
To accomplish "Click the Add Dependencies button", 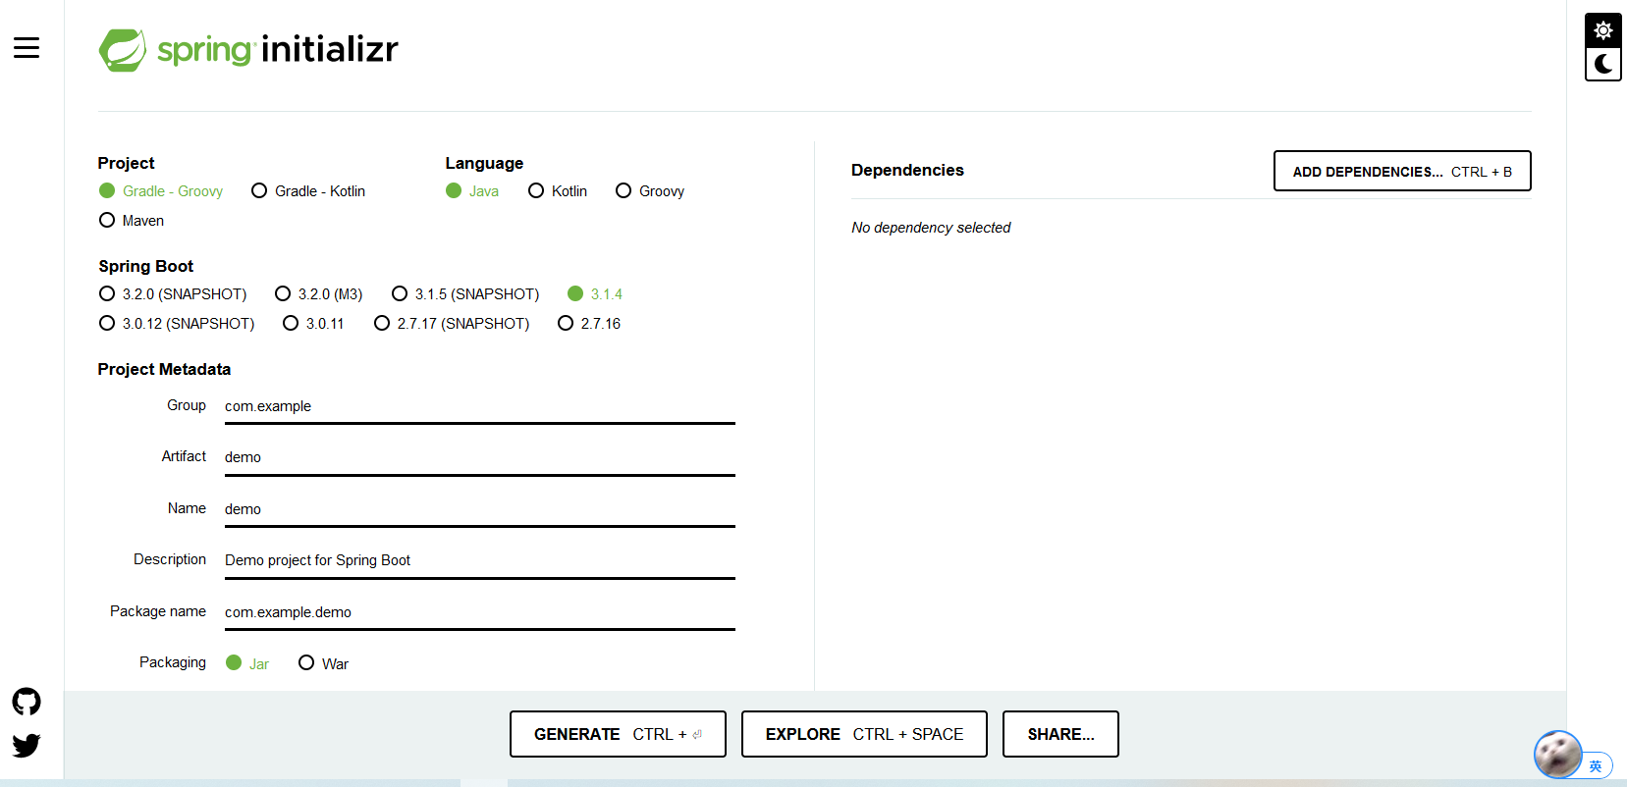I will 1402,171.
